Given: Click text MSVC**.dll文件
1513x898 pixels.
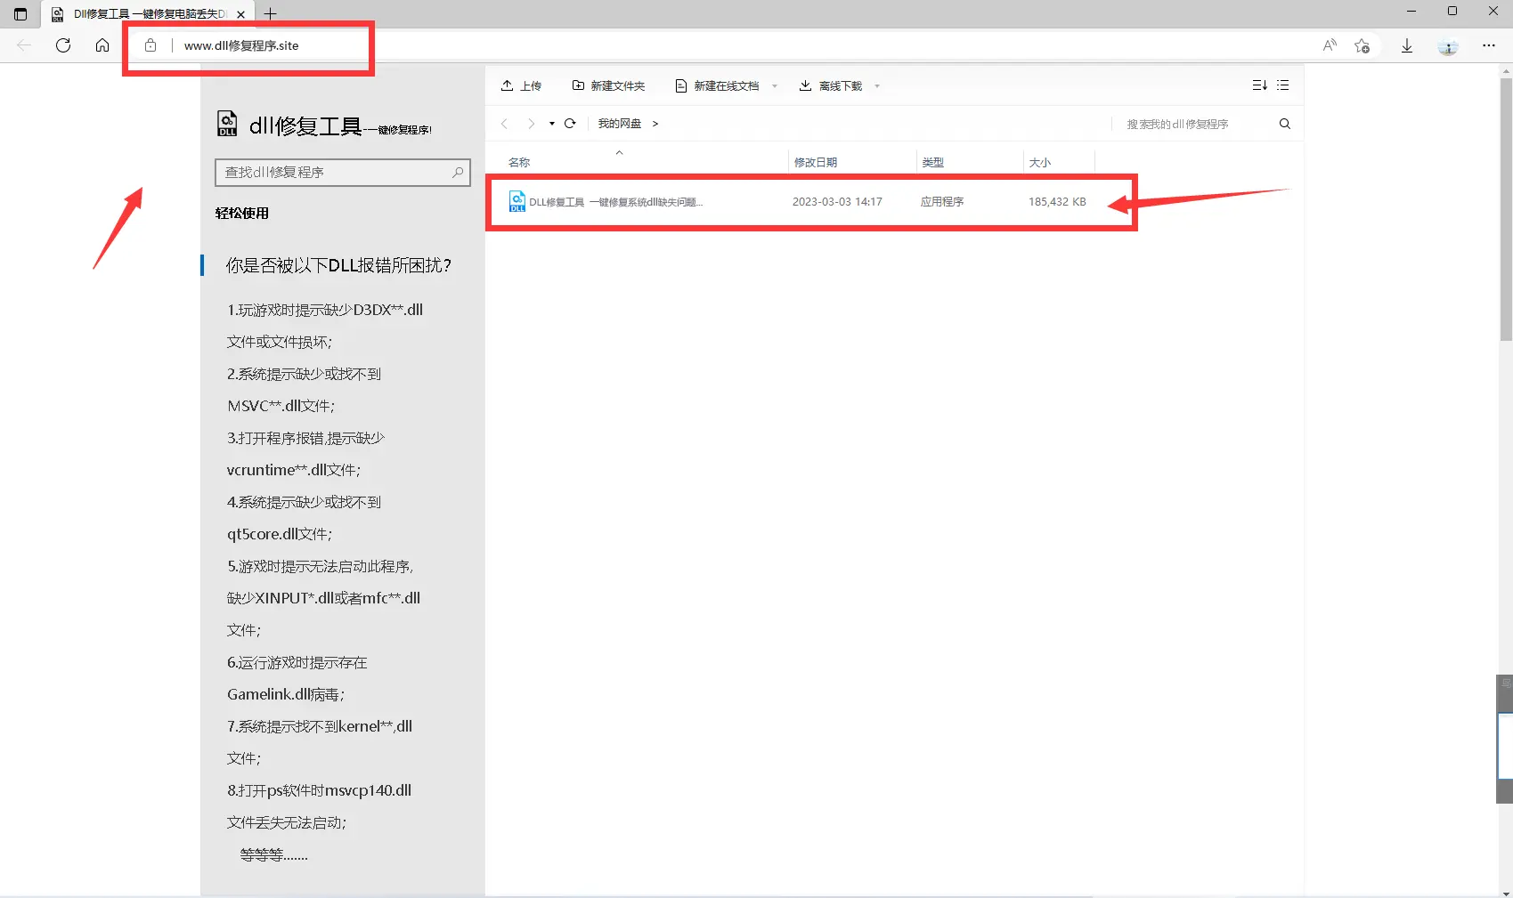Looking at the screenshot, I should (281, 406).
